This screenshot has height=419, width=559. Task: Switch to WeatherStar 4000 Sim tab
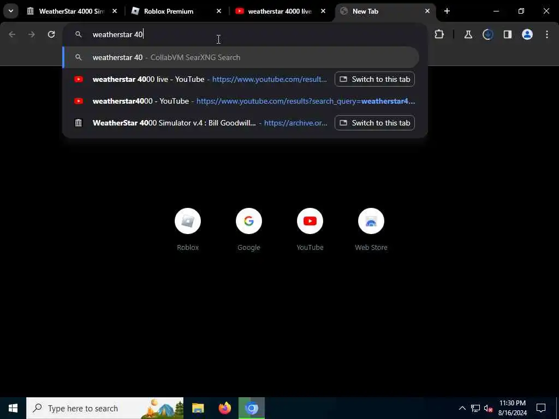[72, 11]
